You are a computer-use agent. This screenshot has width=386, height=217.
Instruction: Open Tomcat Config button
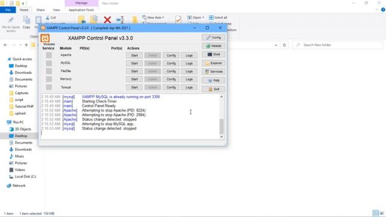[171, 87]
